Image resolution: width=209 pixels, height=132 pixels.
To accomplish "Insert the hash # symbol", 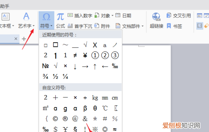I will 105,118.
